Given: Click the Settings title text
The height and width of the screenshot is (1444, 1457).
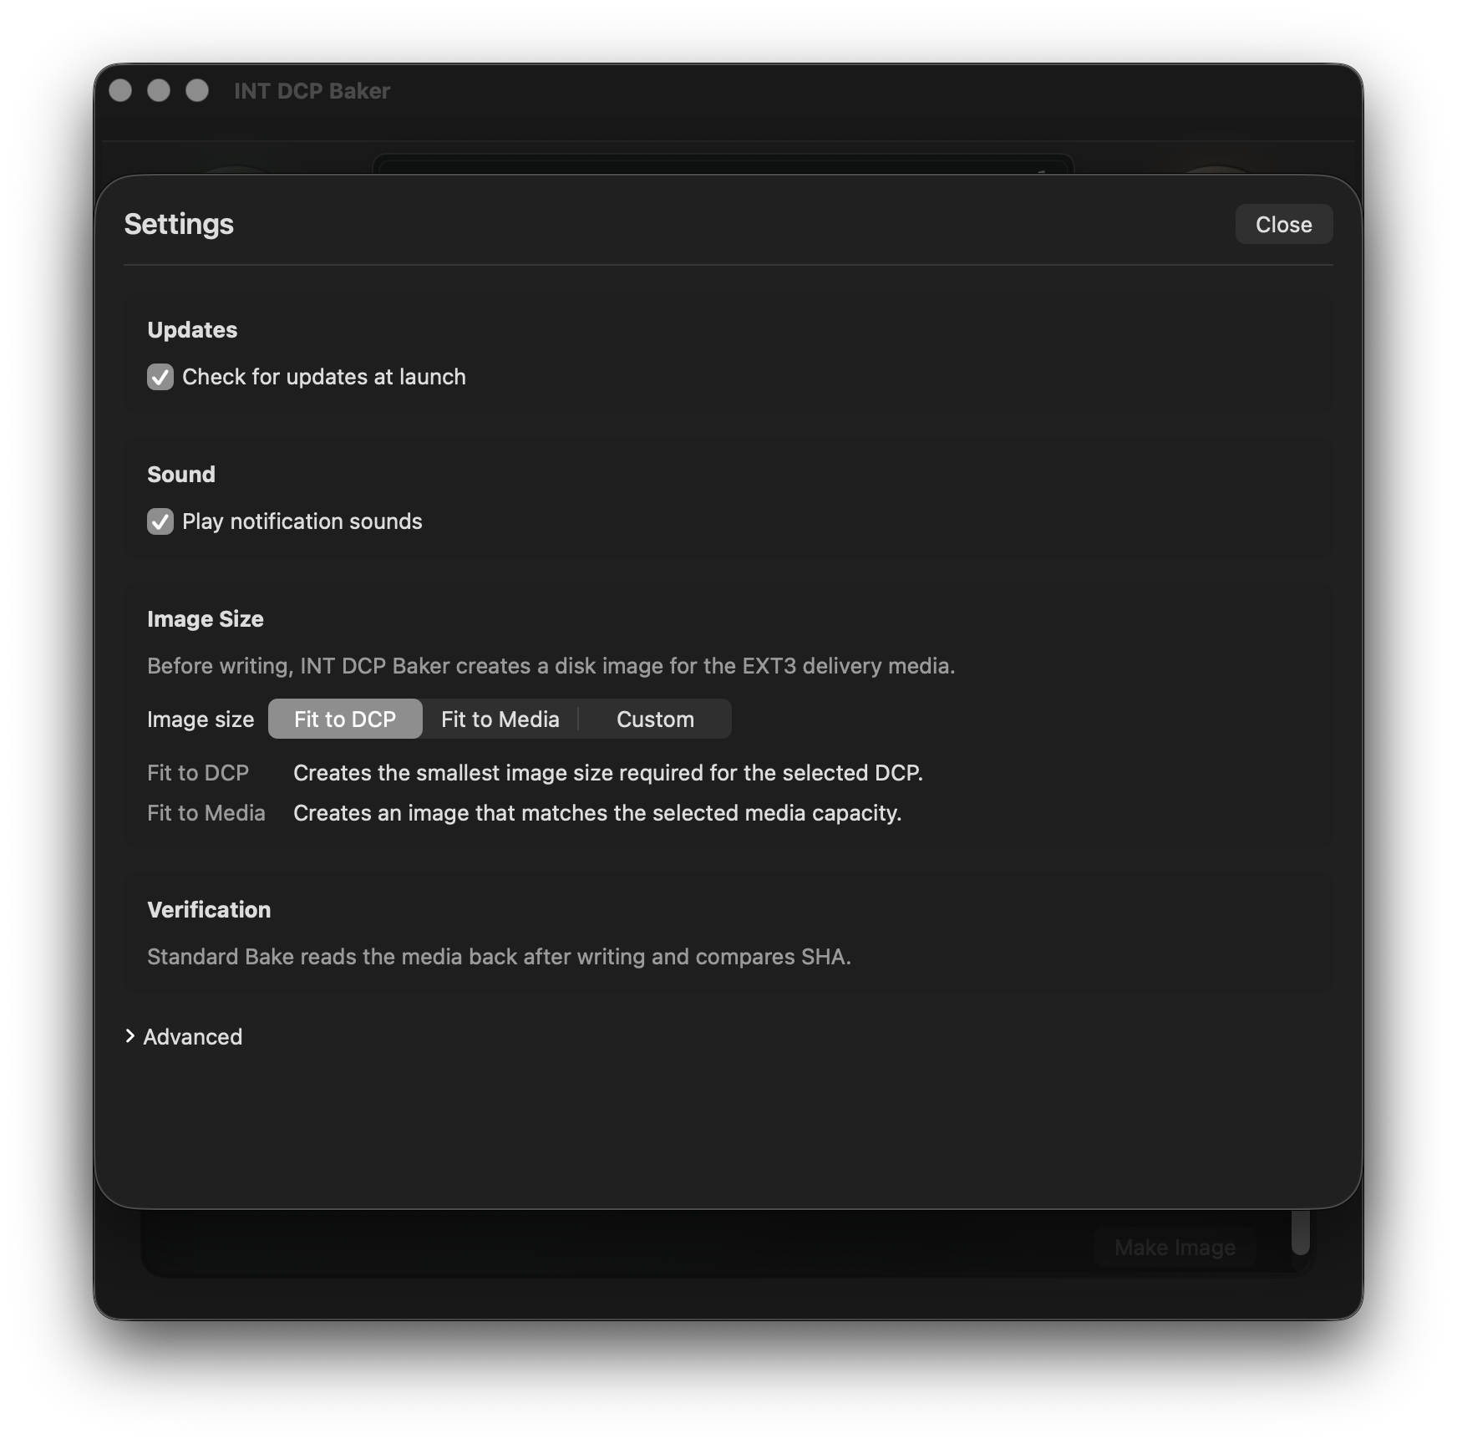Looking at the screenshot, I should pos(179,224).
